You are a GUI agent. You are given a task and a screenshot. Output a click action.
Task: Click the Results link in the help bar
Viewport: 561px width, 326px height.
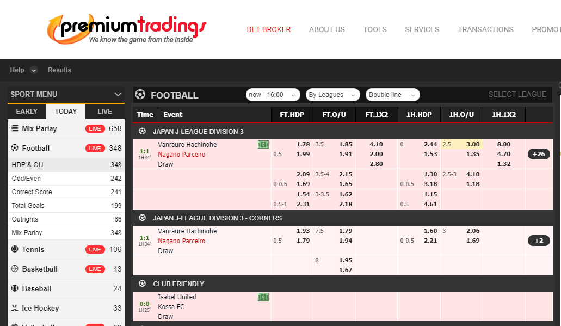point(59,70)
